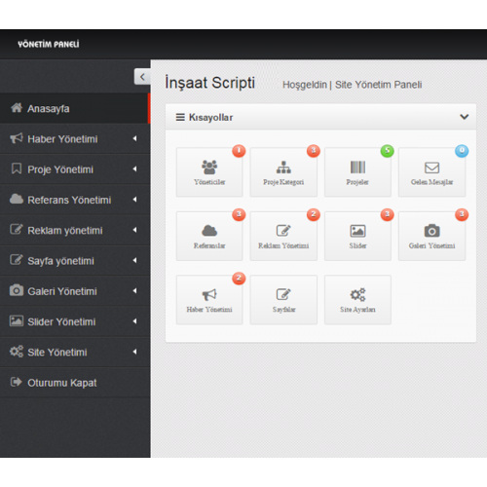Open the Proje Kategori sitemap tile

283,172
